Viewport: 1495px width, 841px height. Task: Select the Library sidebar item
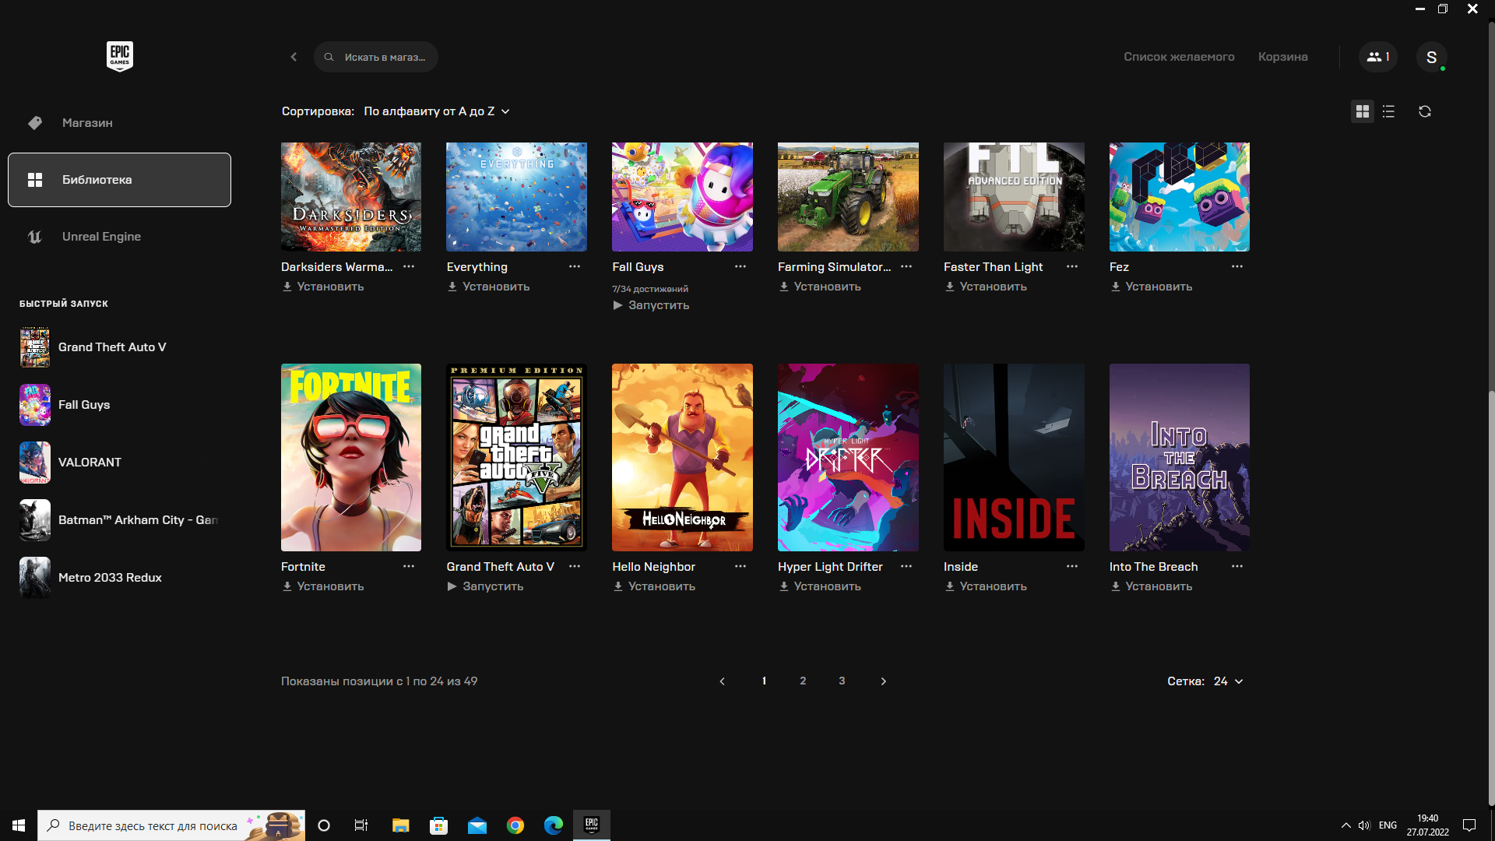click(119, 180)
